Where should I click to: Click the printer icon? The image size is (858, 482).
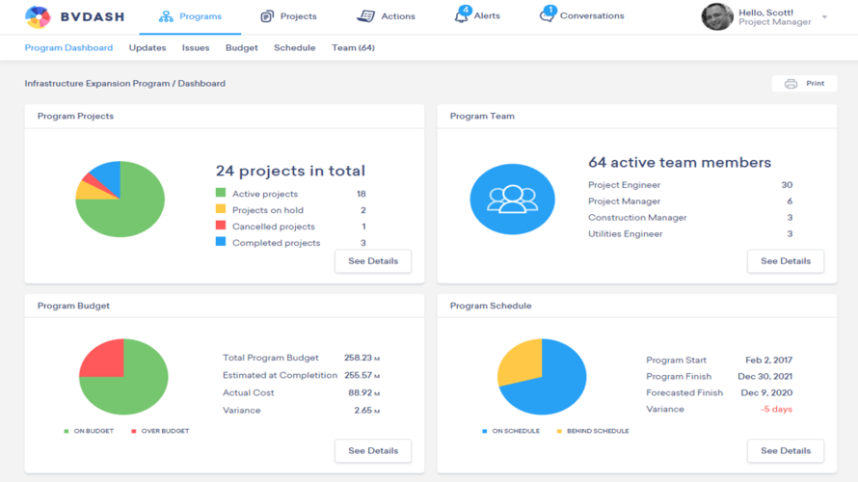click(x=791, y=84)
